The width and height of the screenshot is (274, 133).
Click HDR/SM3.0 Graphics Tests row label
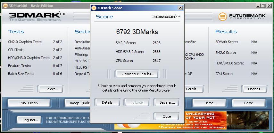tap(29, 58)
